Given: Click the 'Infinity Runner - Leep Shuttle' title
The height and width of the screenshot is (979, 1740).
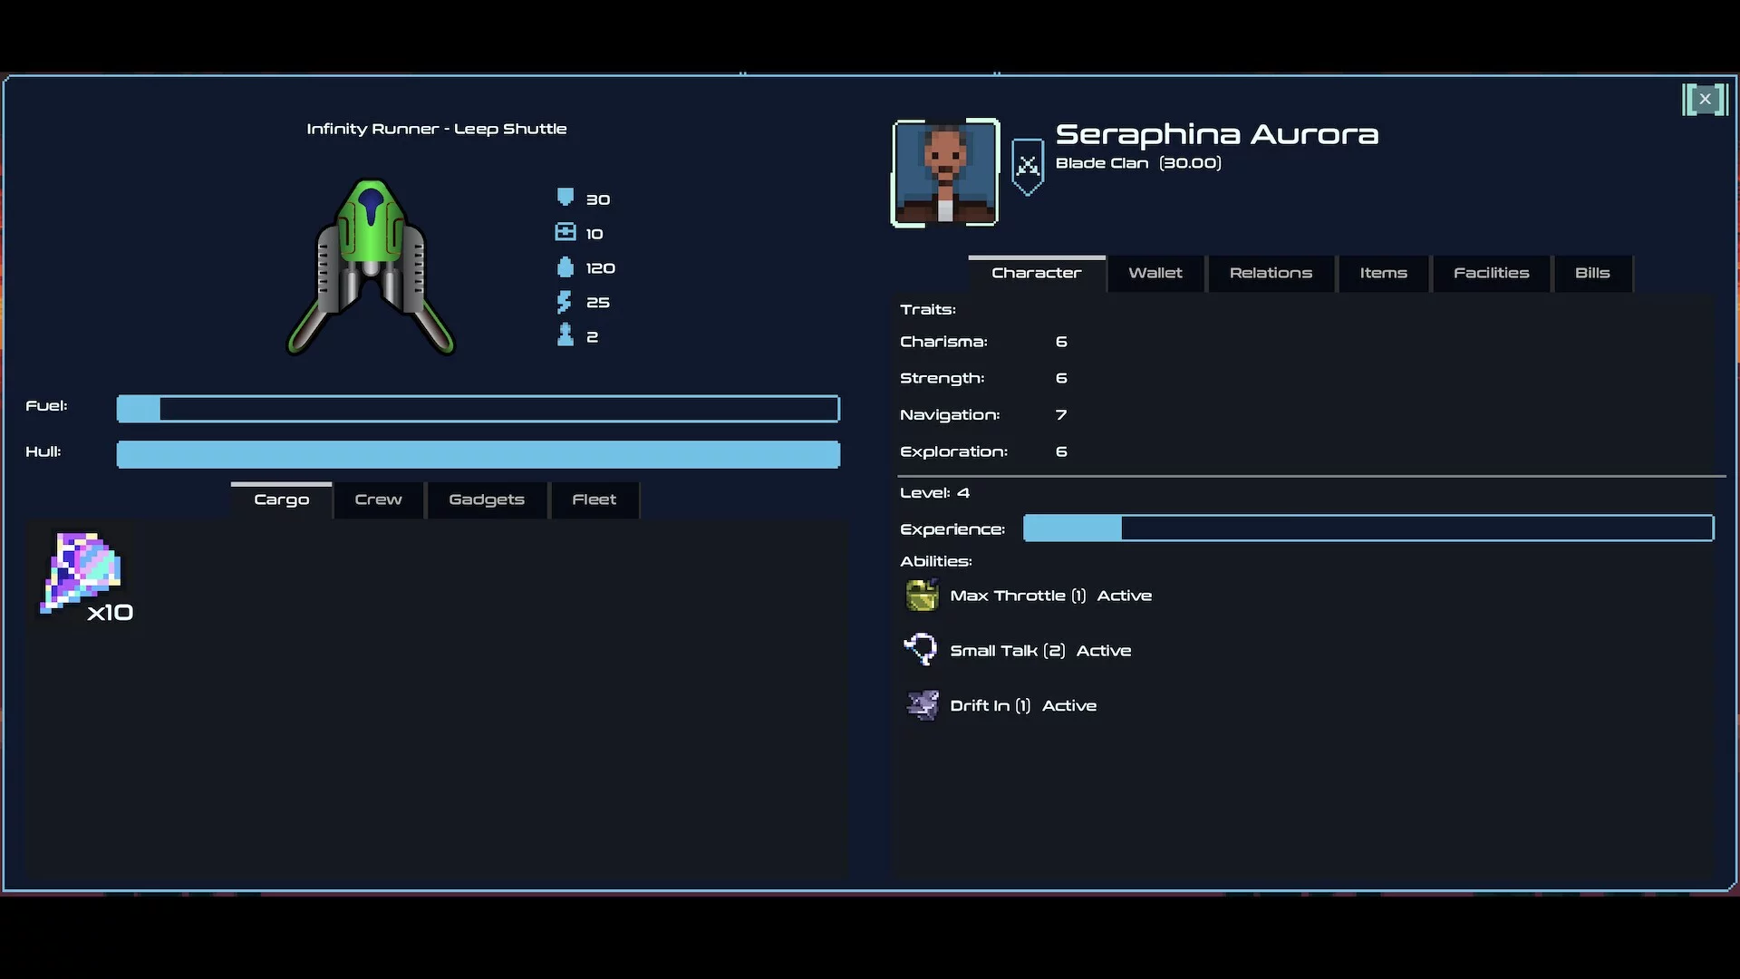Looking at the screenshot, I should [437, 129].
